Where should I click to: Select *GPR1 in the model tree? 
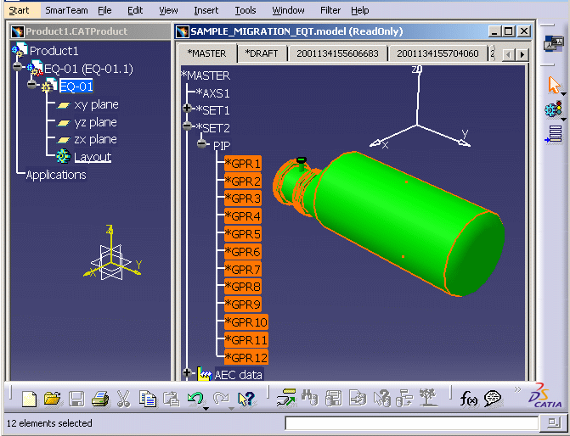242,164
